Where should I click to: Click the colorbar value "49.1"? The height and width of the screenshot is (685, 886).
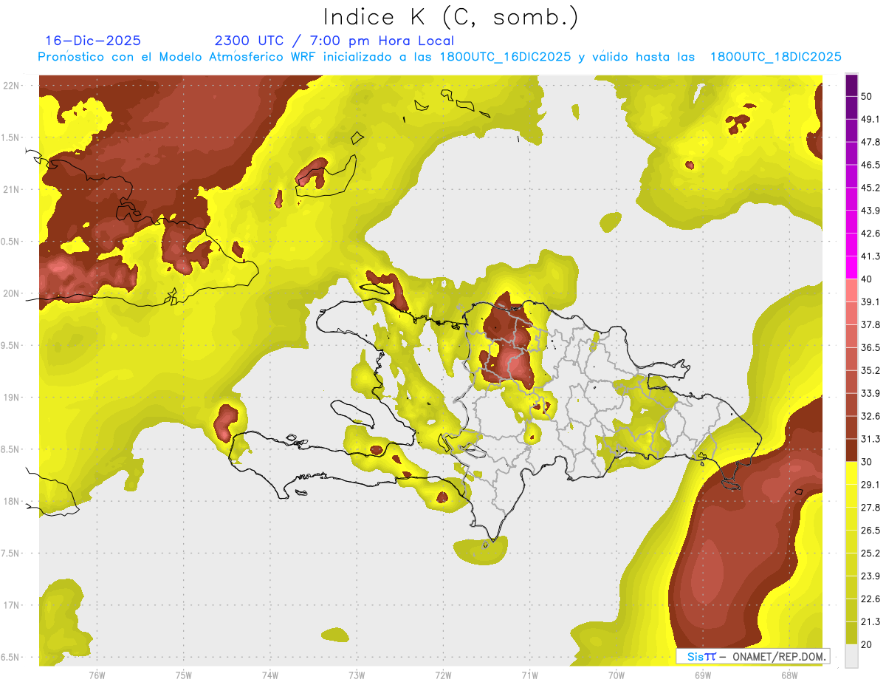click(x=870, y=119)
